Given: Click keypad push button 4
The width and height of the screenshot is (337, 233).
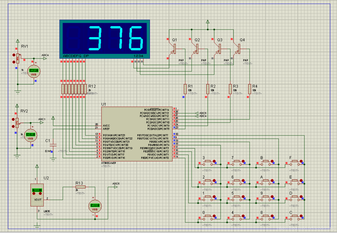Looking at the screenshot, I should 237,218.
